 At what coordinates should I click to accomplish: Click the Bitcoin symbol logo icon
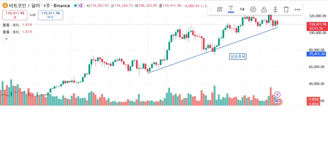[5, 5]
